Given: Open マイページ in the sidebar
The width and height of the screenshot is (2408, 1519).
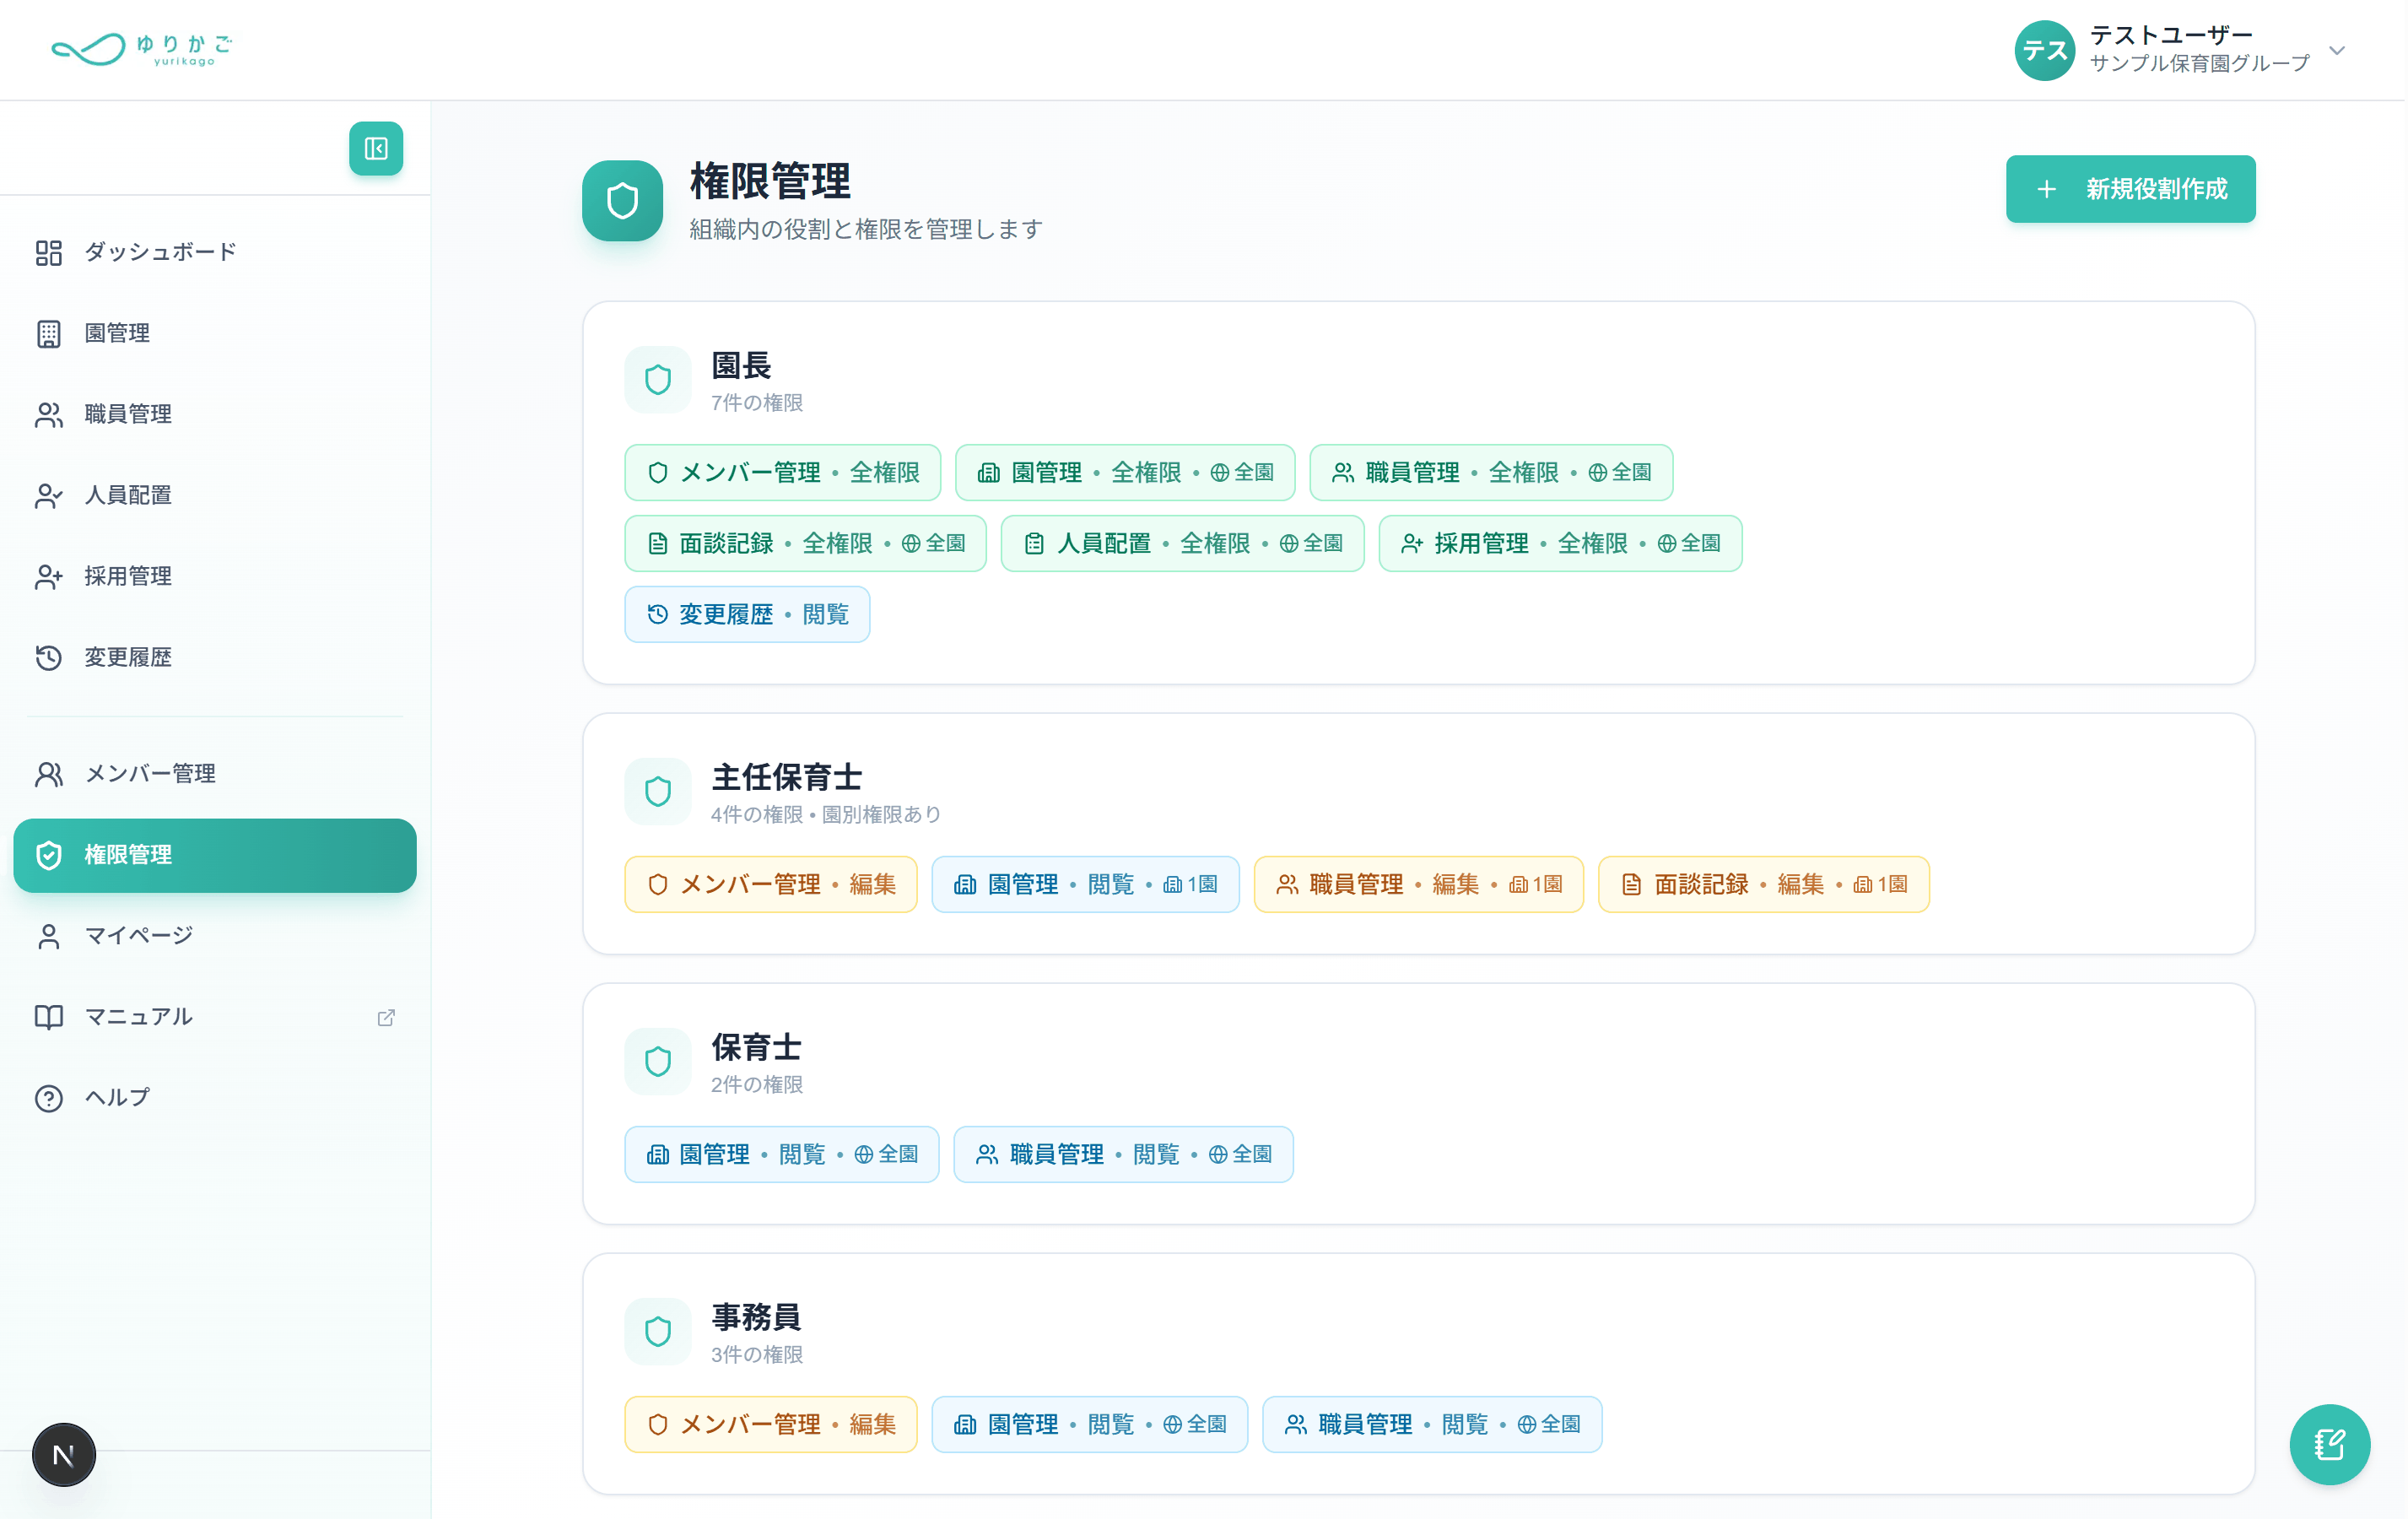Looking at the screenshot, I should (x=215, y=935).
